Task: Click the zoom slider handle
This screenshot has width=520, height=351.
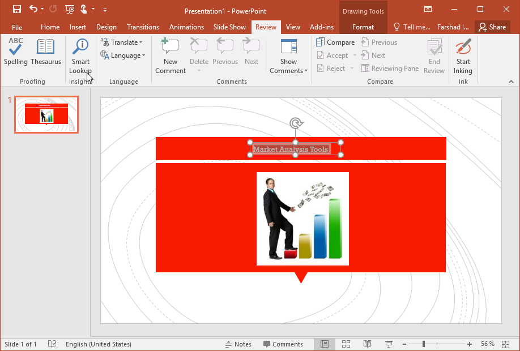Action: (424, 344)
